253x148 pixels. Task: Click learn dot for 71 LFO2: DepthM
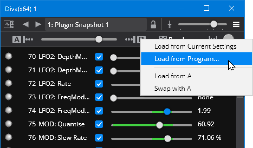[x=9, y=70]
